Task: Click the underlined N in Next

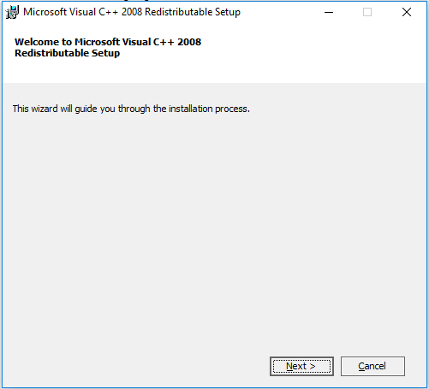Action: click(x=289, y=366)
